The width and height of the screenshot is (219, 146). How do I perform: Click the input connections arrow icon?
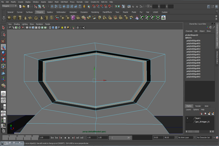(x=116, y=7)
